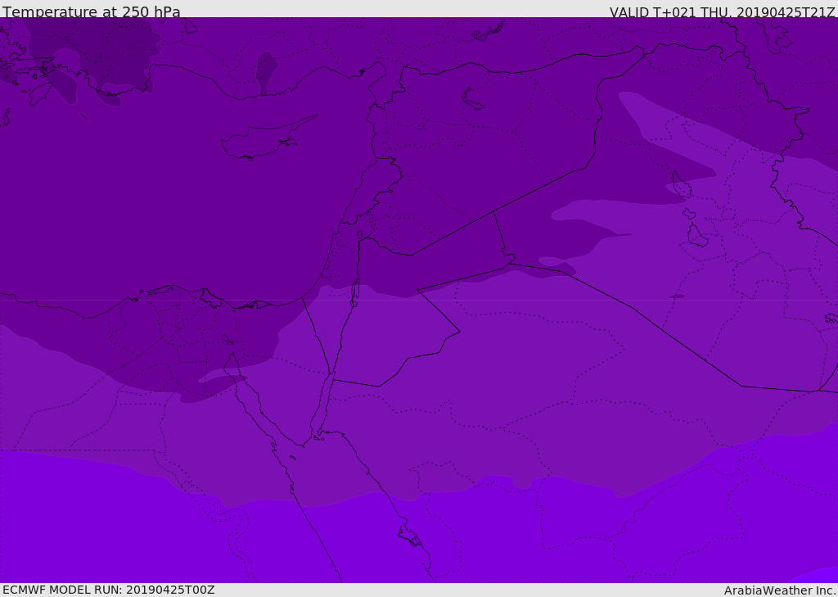Click the Sea of Galilee outline
Screen dimensions: 838x597
tap(359, 235)
